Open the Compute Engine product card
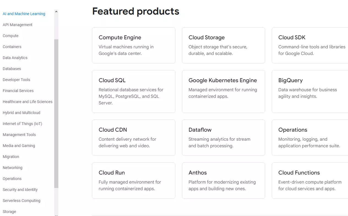348x216 pixels. 134,45
